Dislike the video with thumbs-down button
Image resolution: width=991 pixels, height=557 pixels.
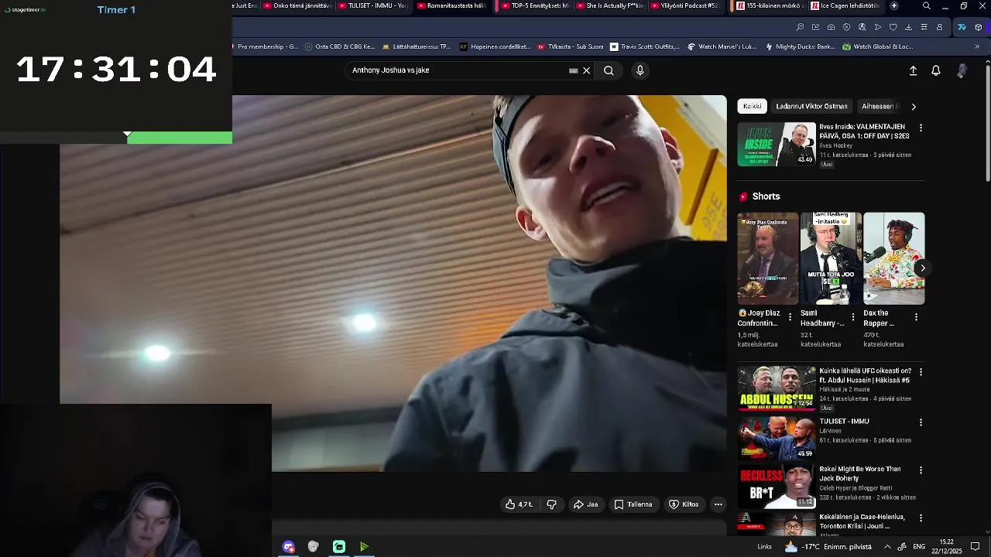[x=551, y=504]
